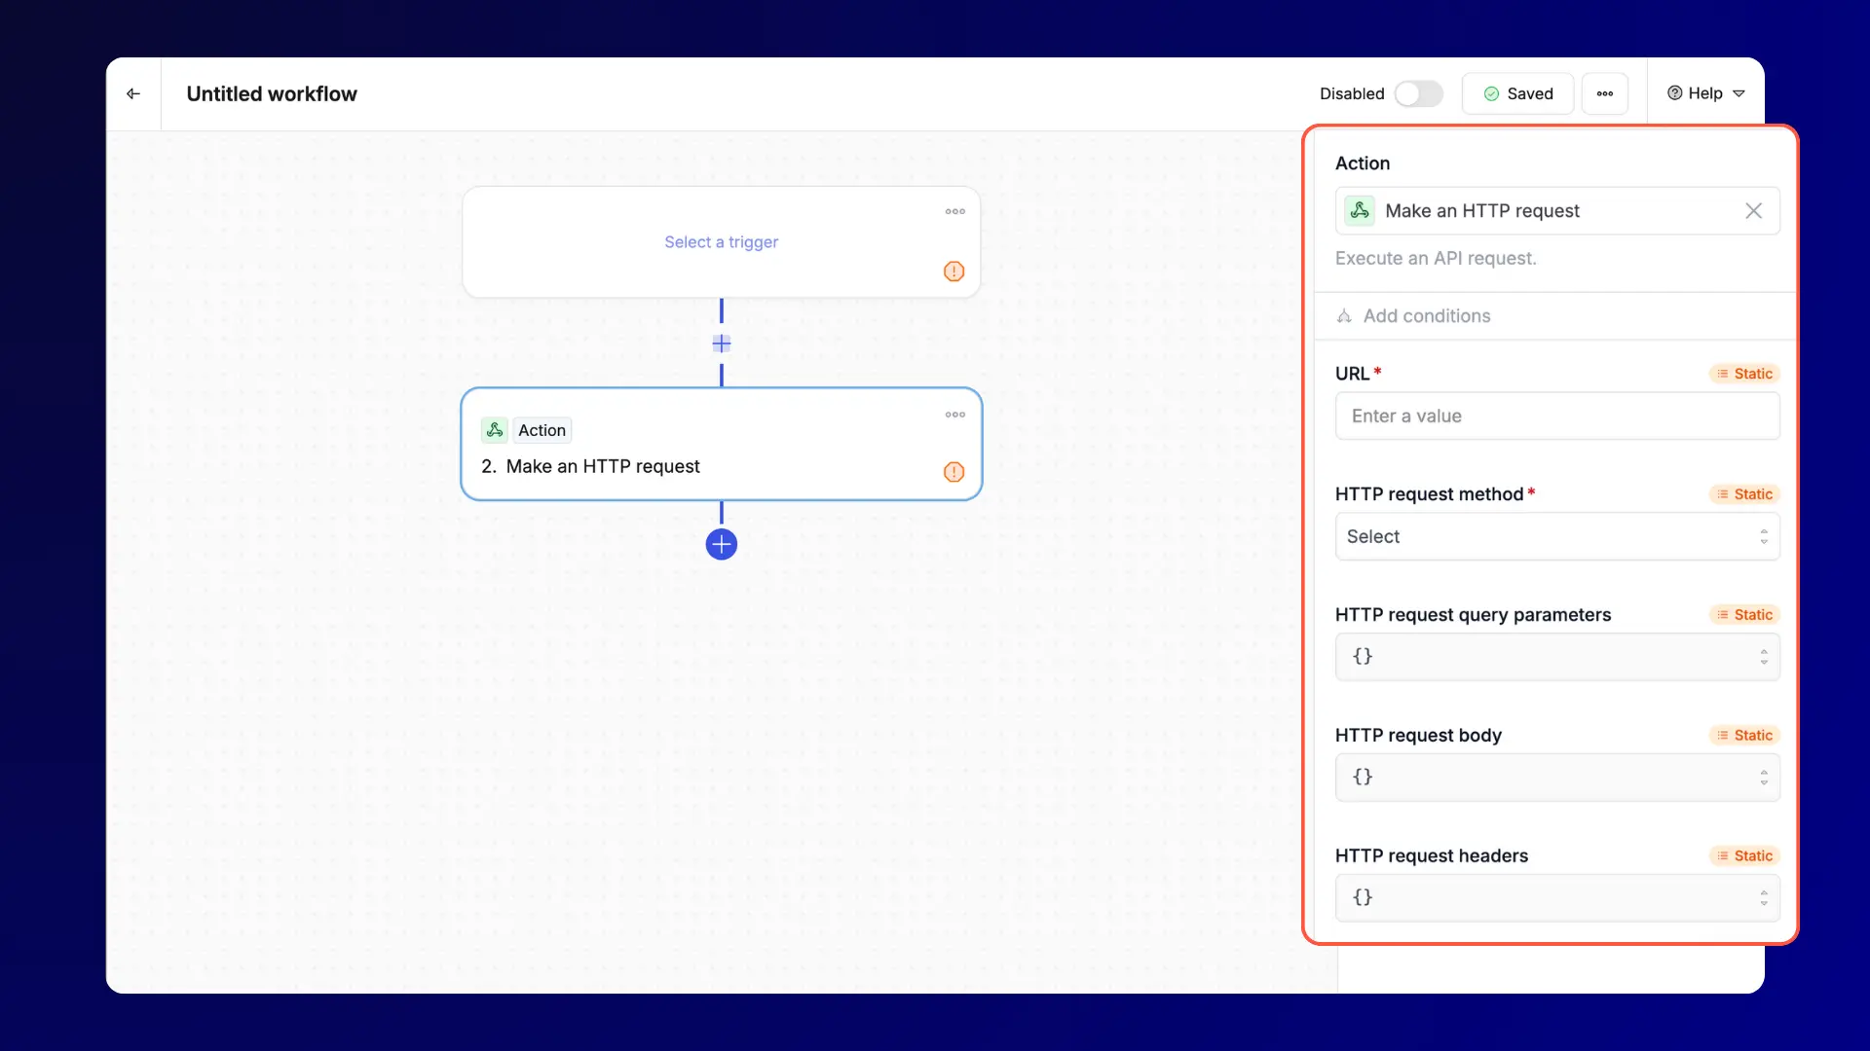Click the Add conditions branch icon
1870x1051 pixels.
coord(1345,316)
